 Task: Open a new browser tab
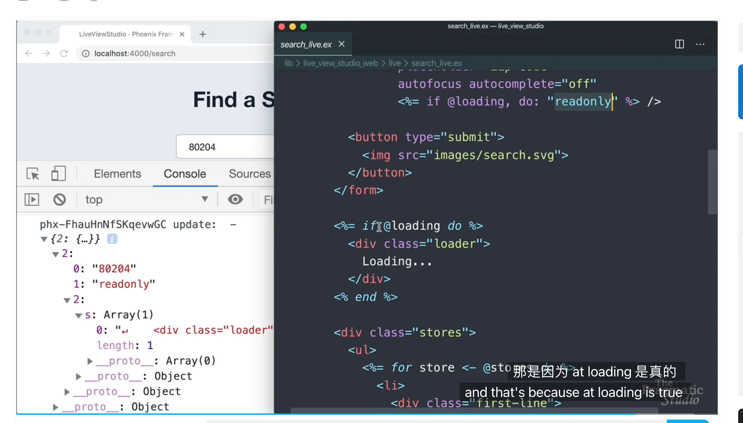[203, 34]
